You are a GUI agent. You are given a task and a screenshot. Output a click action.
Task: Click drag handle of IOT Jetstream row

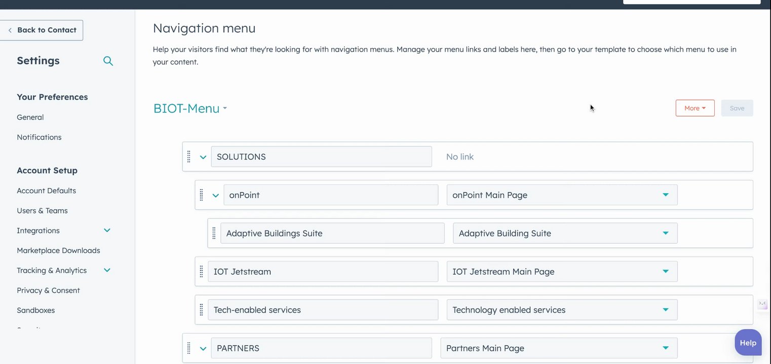pyautogui.click(x=202, y=271)
